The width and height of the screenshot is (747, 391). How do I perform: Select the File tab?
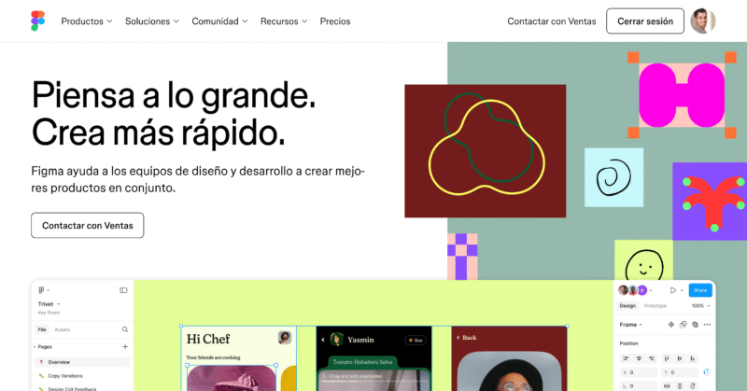coord(42,329)
